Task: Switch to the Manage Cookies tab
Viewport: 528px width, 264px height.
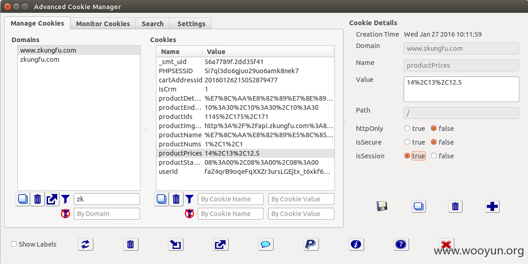Action: pos(38,23)
